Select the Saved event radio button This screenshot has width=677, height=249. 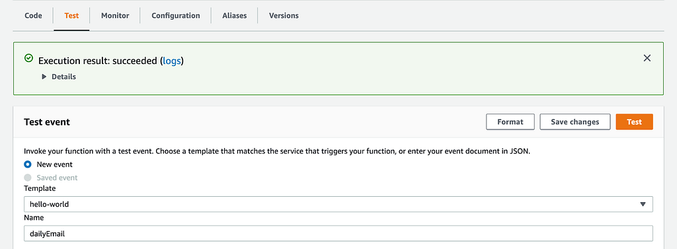[28, 178]
